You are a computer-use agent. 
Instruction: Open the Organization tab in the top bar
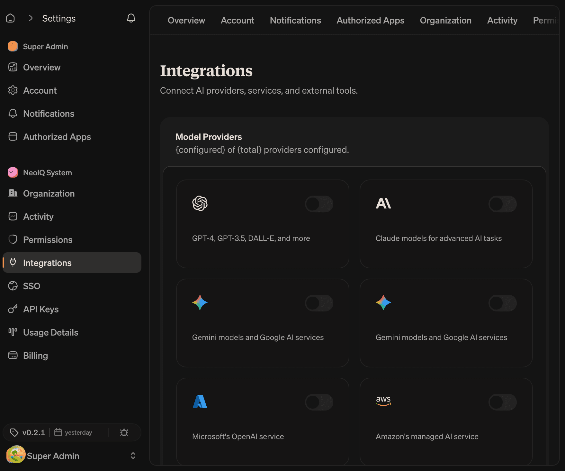(446, 20)
